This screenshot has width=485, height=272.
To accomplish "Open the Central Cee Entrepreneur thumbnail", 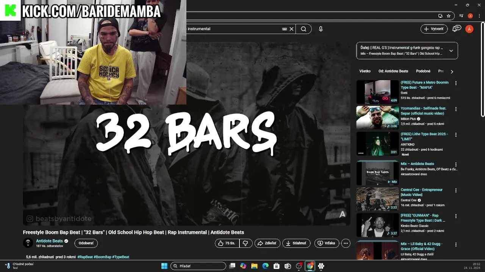I will (x=377, y=199).
